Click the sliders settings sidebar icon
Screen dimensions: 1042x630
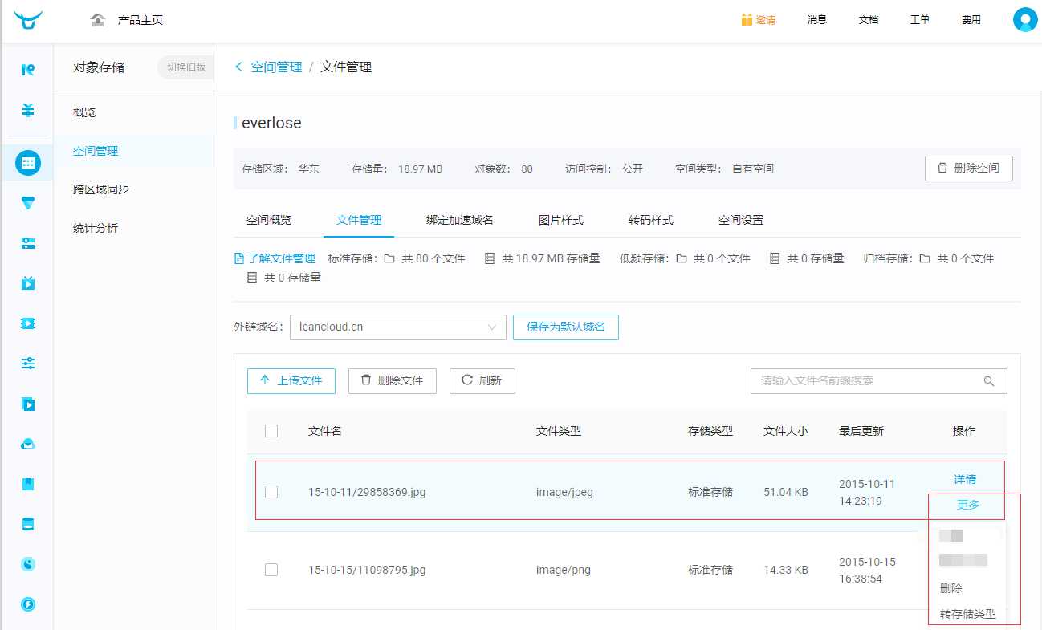pos(28,364)
